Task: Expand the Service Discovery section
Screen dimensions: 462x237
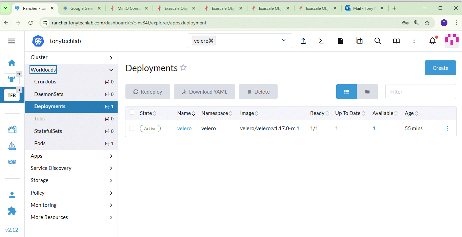Action: [x=71, y=168]
